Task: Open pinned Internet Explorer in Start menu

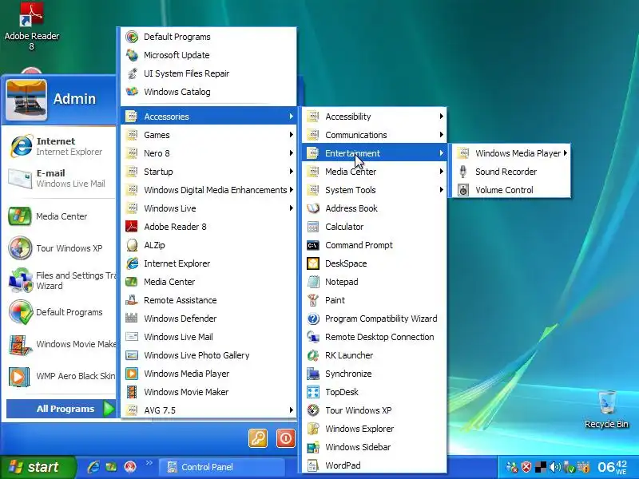Action: (59, 146)
